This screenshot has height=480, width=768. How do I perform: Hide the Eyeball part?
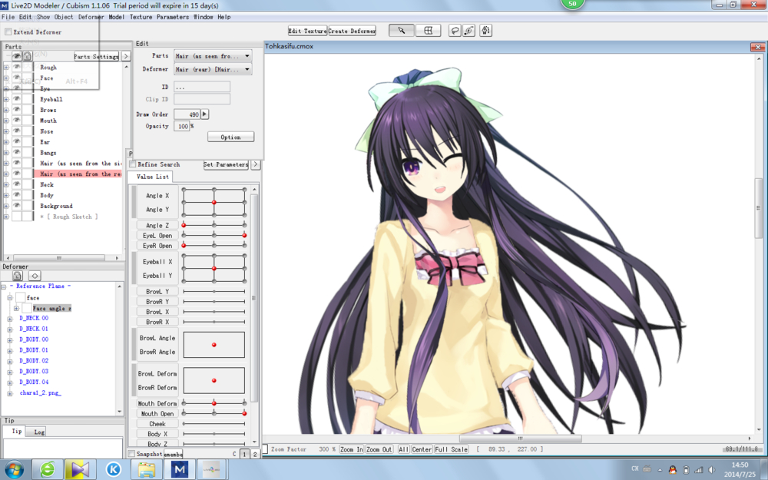(x=17, y=99)
